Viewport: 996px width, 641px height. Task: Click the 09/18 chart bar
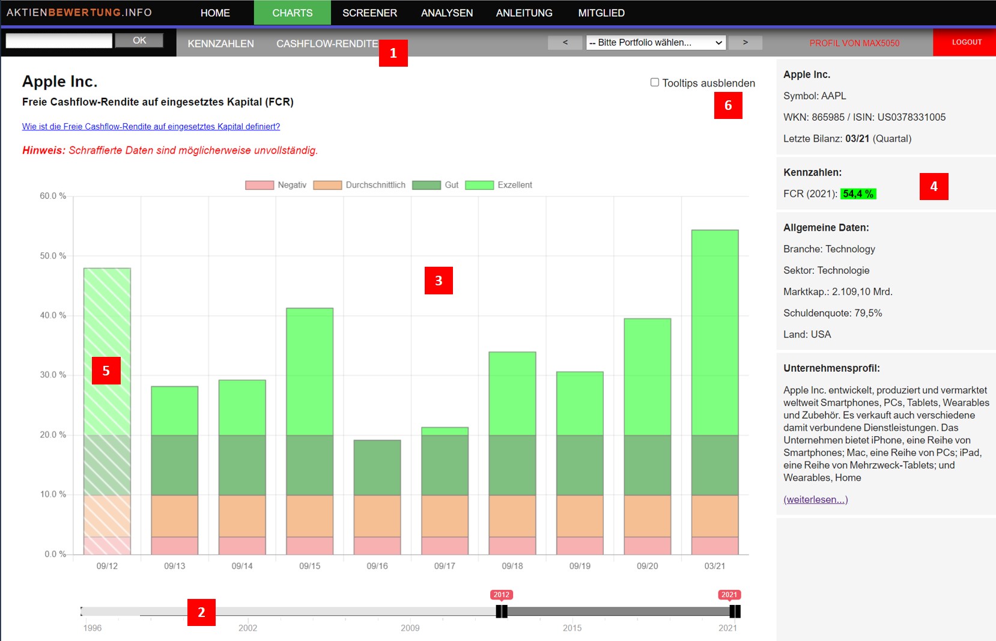pos(512,453)
